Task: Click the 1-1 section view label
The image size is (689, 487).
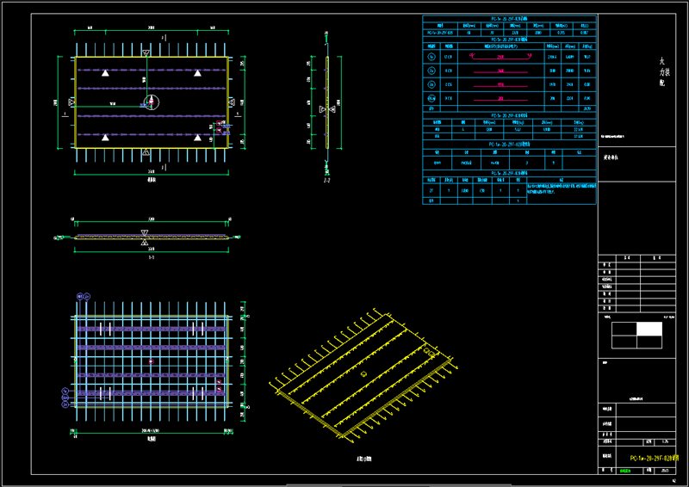Action: (x=152, y=257)
